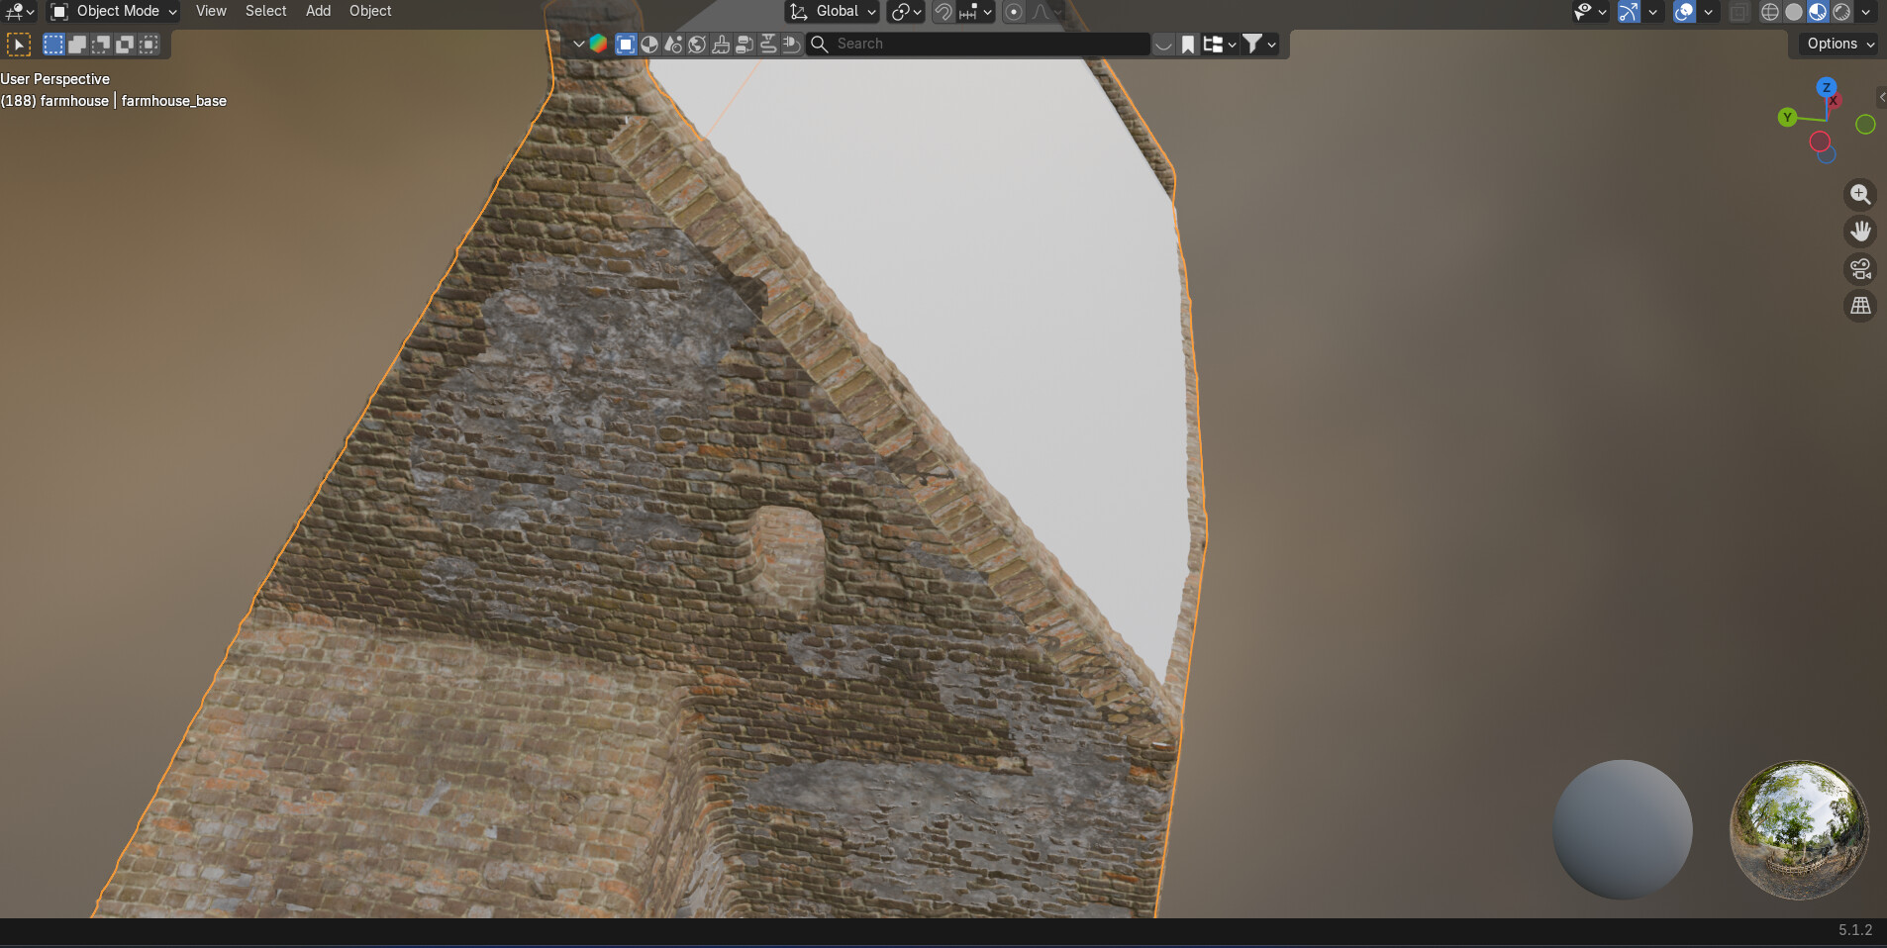
Task: Open the Object Mode dropdown
Action: click(x=114, y=12)
